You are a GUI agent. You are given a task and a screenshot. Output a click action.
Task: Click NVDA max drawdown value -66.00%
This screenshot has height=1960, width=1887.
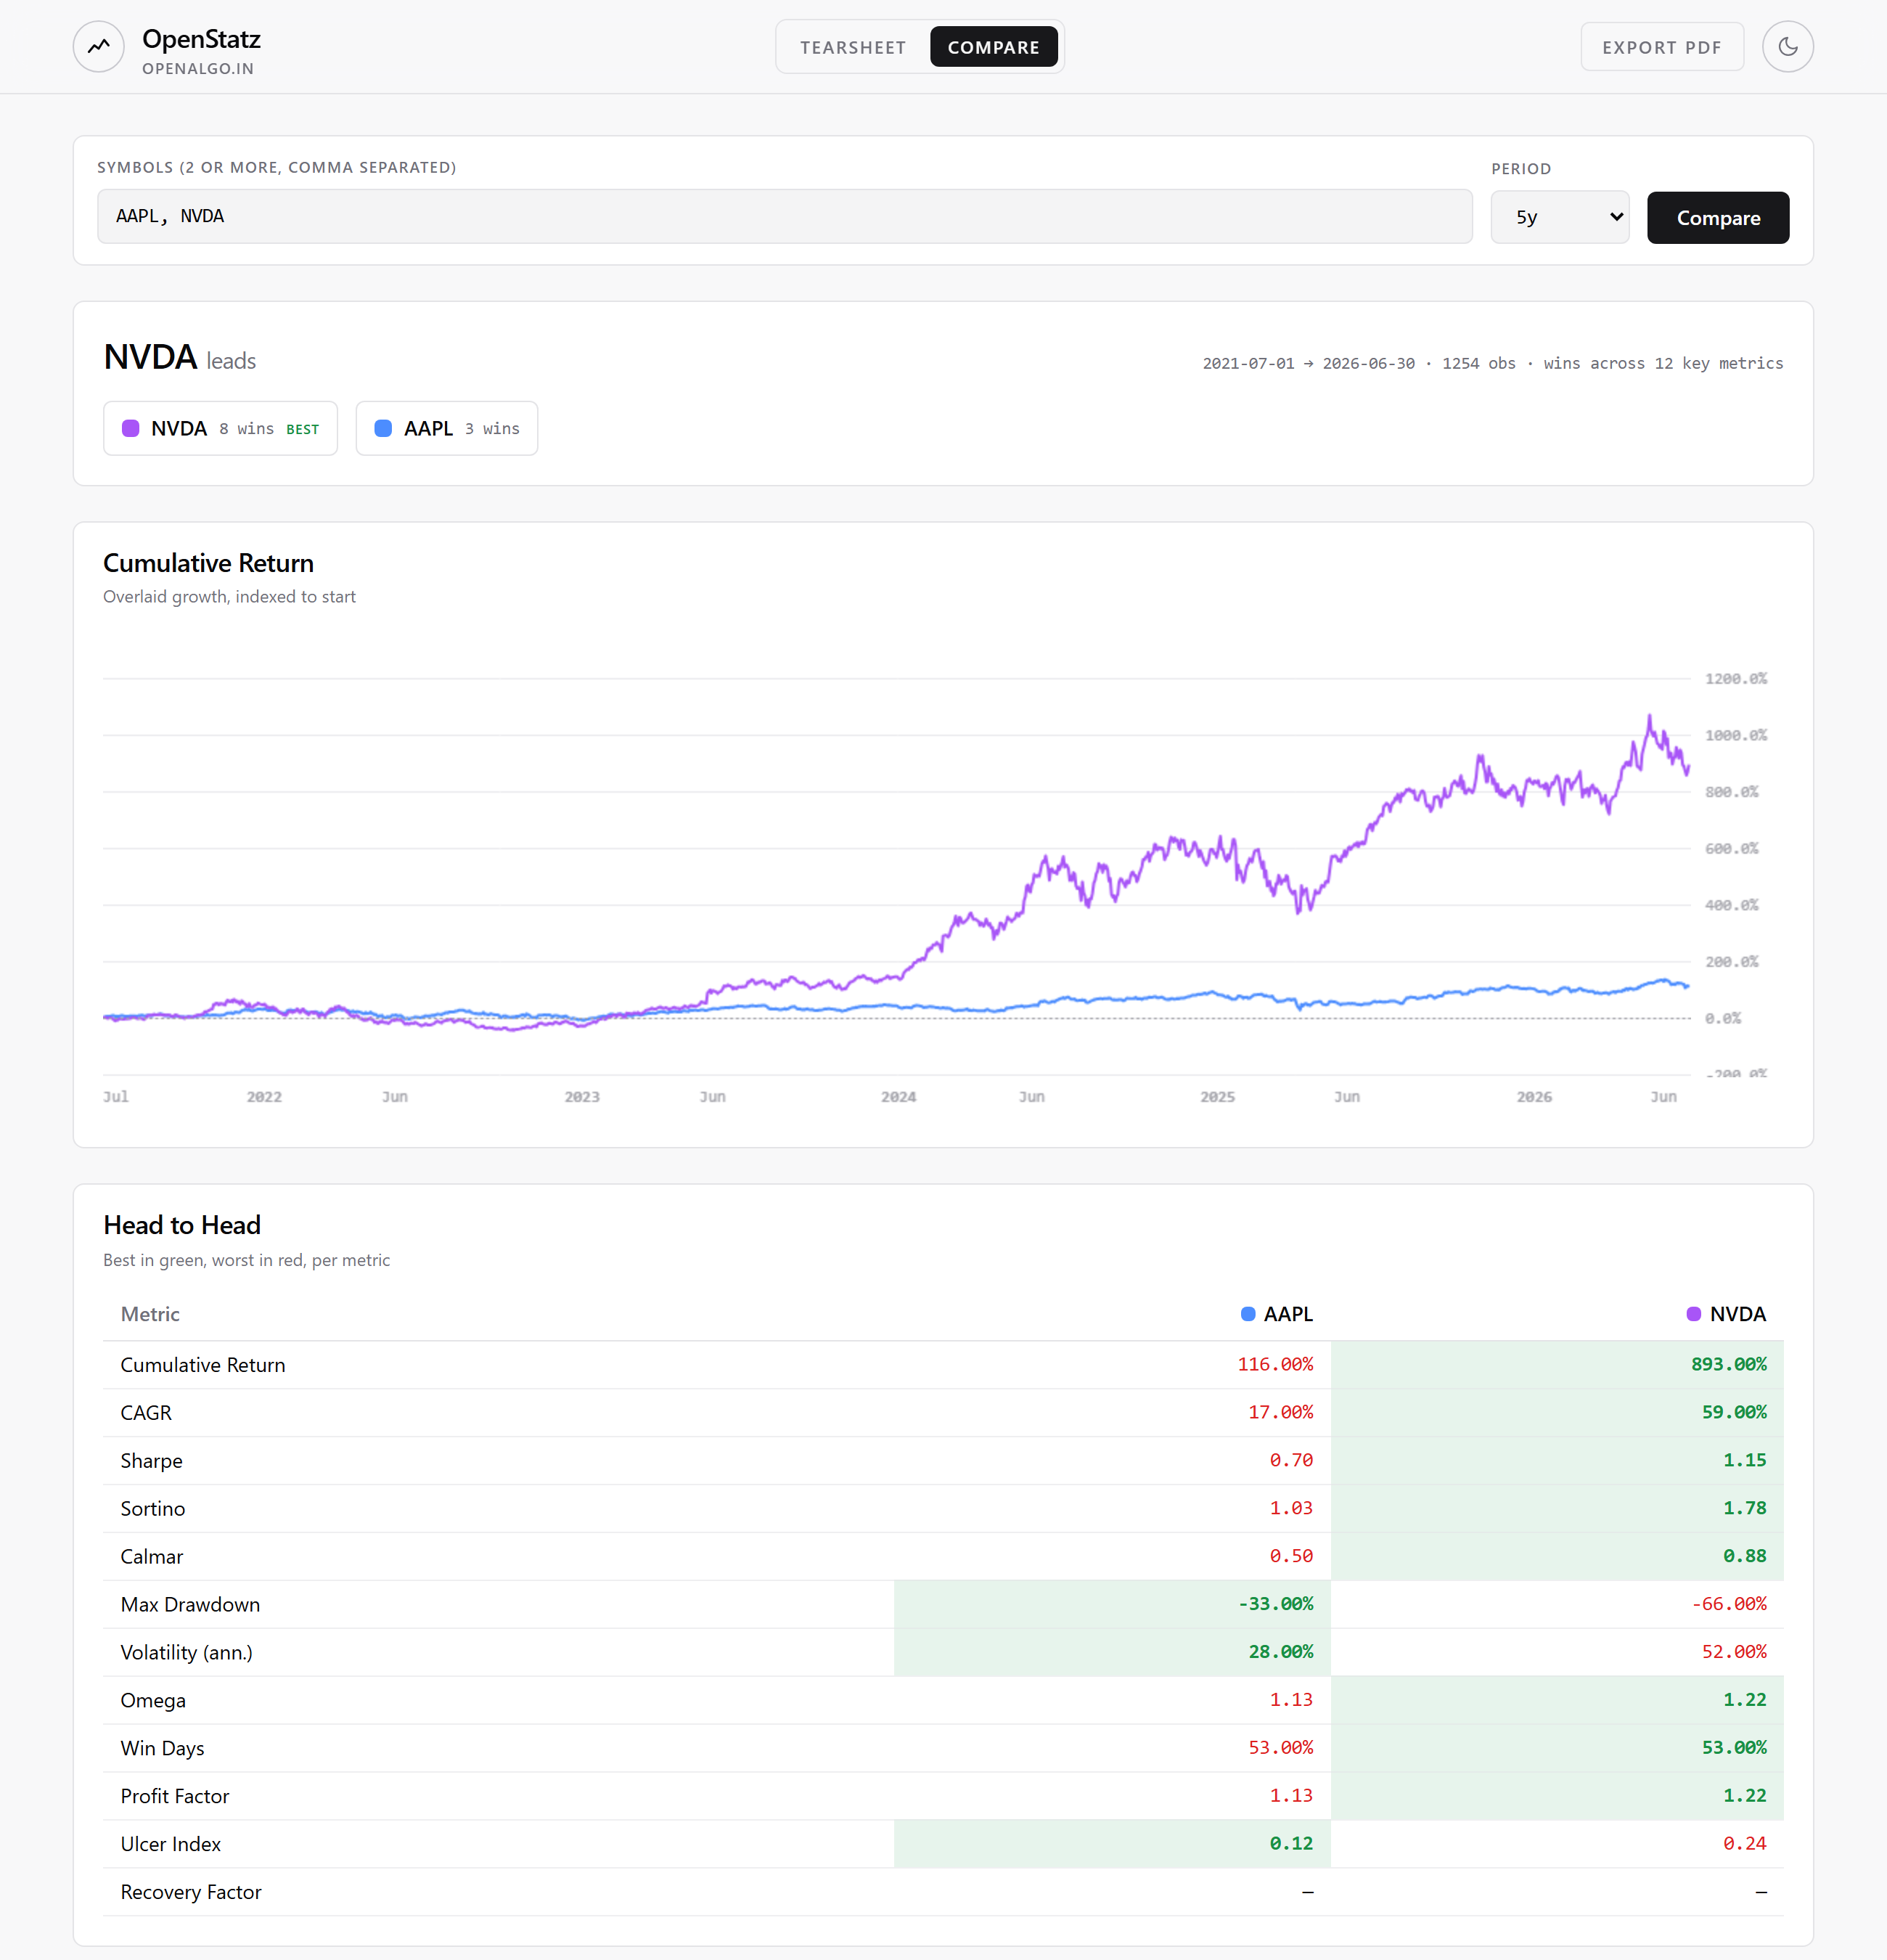click(1728, 1604)
